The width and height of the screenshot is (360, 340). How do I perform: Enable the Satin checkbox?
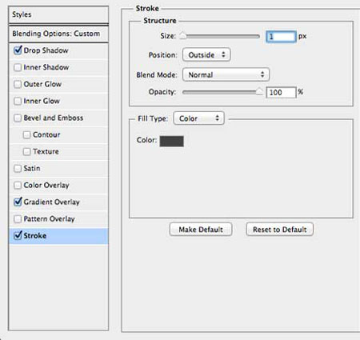pyautogui.click(x=18, y=168)
